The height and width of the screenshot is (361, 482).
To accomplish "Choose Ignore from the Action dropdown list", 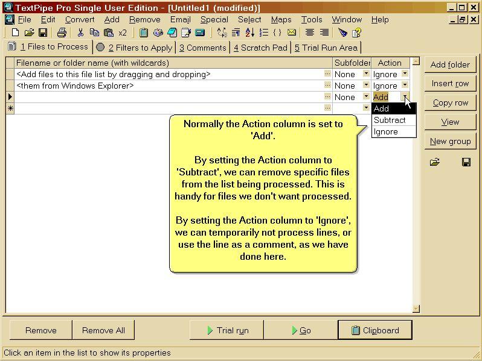I will pos(394,132).
